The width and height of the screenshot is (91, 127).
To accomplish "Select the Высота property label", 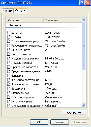I will (x=16, y=37).
